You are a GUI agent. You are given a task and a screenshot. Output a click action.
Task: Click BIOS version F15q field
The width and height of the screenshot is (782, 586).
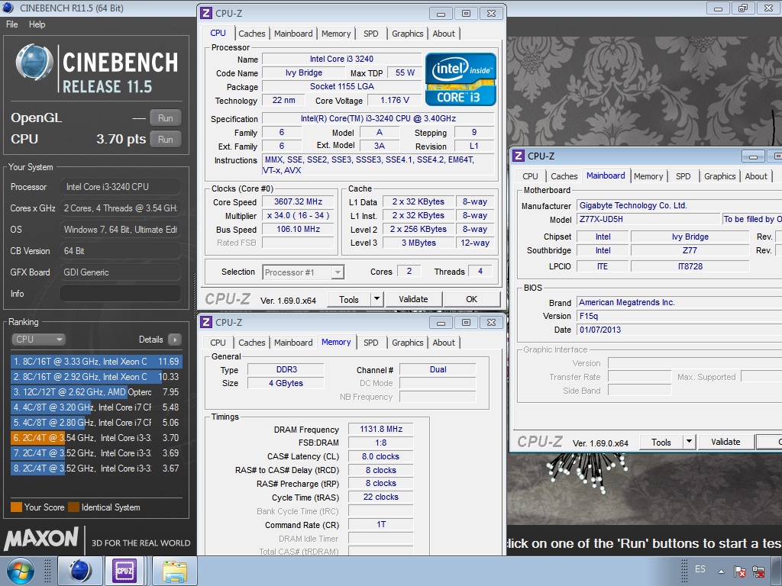pos(679,316)
